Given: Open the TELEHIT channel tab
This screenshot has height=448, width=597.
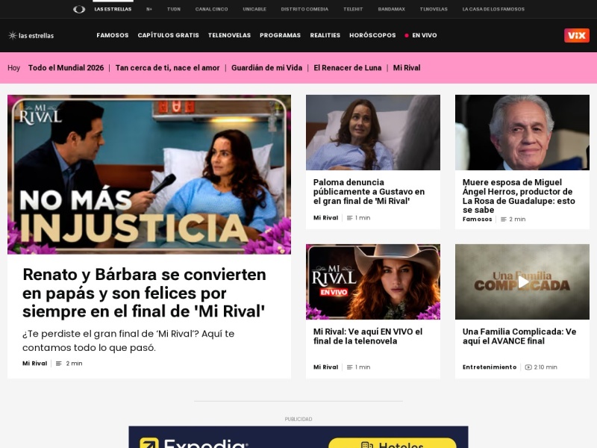Looking at the screenshot, I should [353, 9].
